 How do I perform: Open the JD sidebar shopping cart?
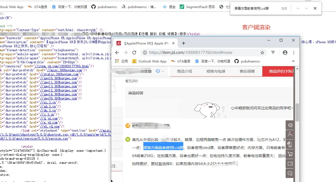pos(290,154)
